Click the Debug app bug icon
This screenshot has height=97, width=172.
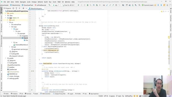pos(88,5)
